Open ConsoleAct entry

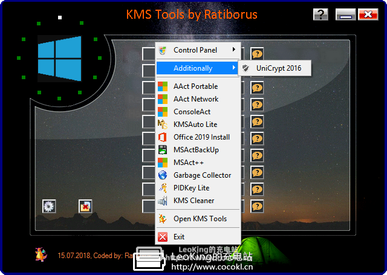[198, 112]
